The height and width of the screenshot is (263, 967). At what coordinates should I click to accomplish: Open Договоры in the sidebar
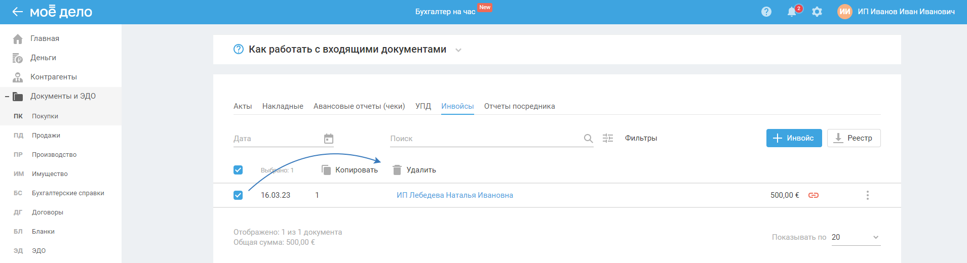click(48, 212)
